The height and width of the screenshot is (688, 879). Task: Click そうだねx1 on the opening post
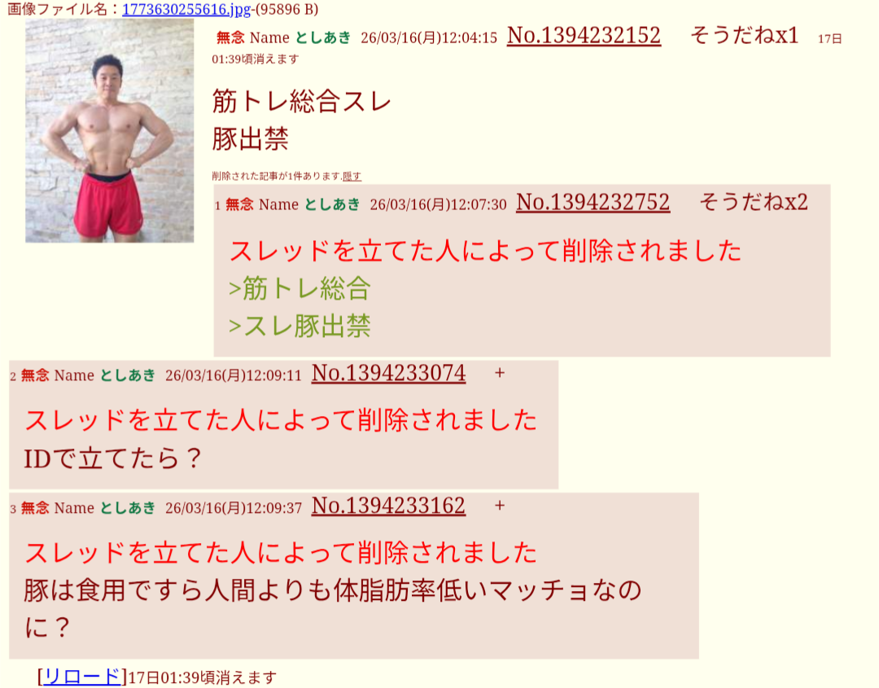pyautogui.click(x=744, y=35)
